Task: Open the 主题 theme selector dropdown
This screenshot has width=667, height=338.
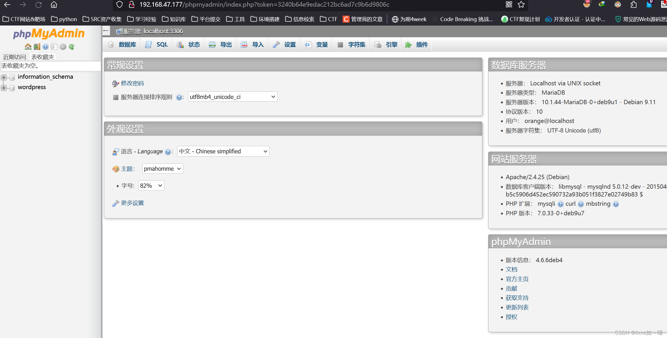Action: tap(161, 168)
